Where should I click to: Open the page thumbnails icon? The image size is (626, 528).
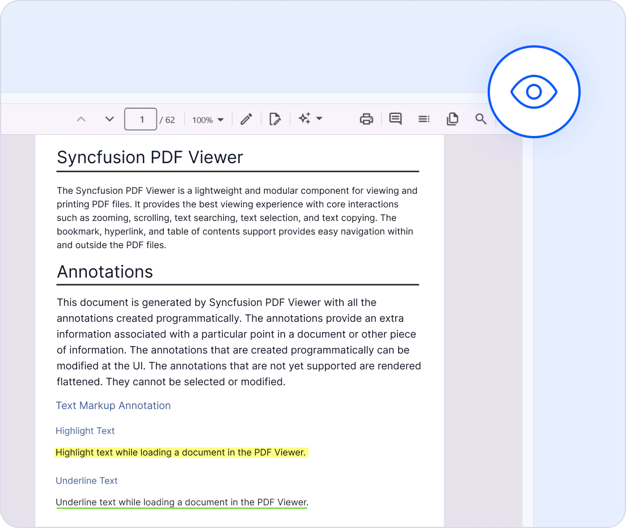(x=452, y=119)
